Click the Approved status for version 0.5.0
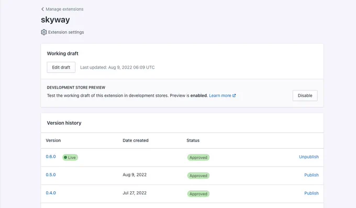 point(198,176)
